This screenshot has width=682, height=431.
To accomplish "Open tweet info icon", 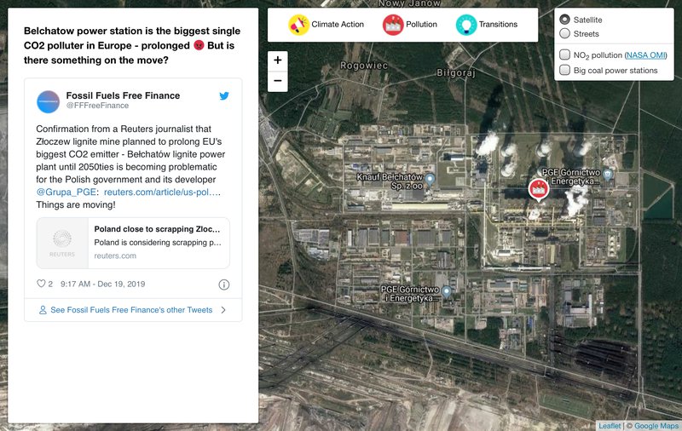I will [224, 284].
